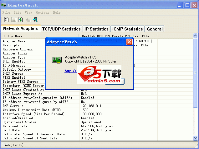The image size is (199, 149).
Task: Select the Maximum Transmission Unit (MTU) row
Action: click(x=97, y=110)
